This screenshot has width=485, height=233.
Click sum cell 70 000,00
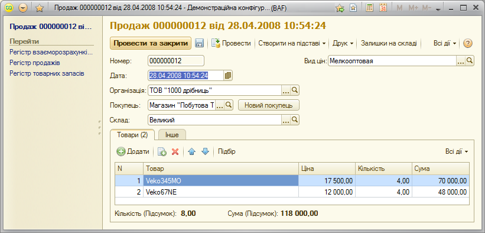point(441,180)
